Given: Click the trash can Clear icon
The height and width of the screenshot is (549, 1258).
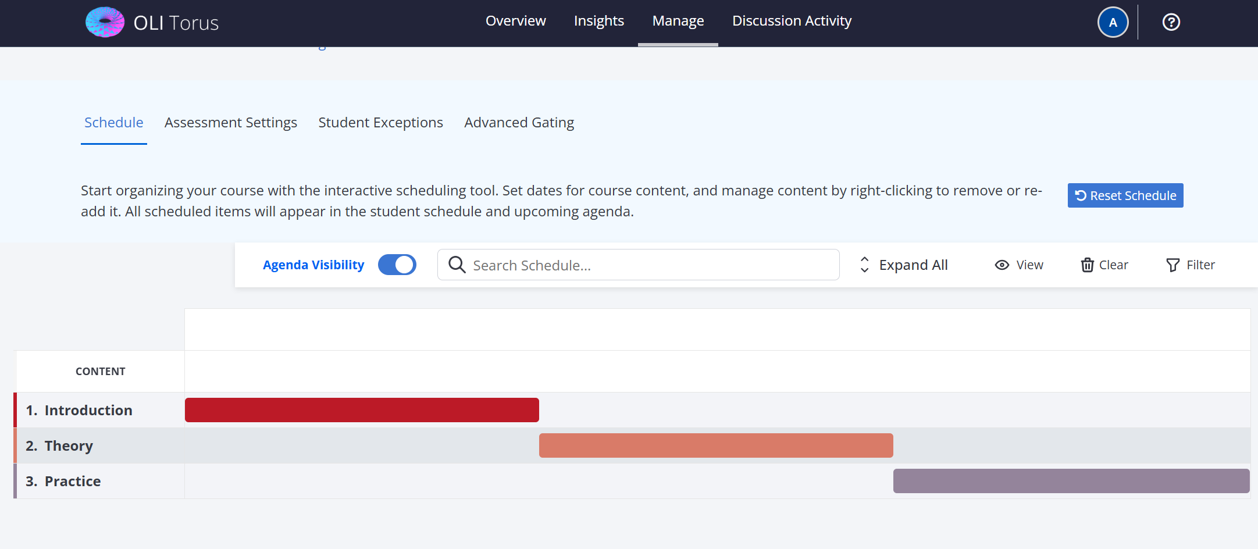Looking at the screenshot, I should pos(1086,265).
